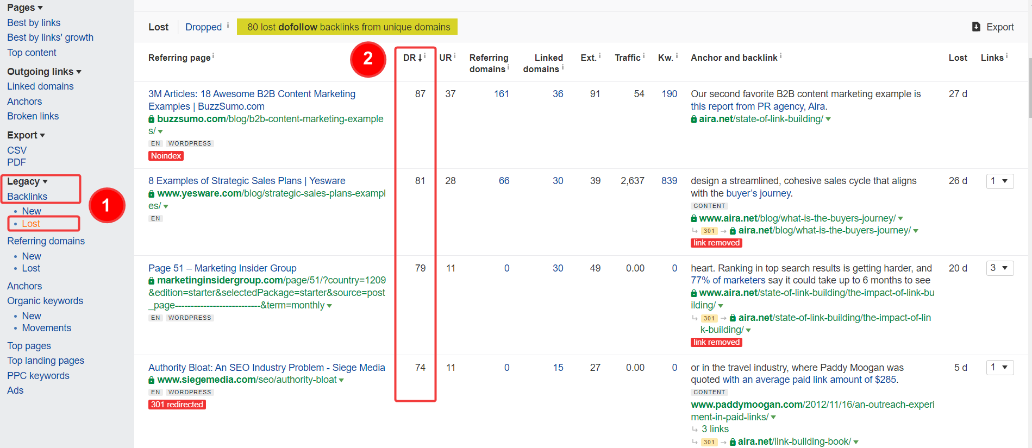Open Broken links in sidebar
The height and width of the screenshot is (448, 1032).
(x=33, y=116)
